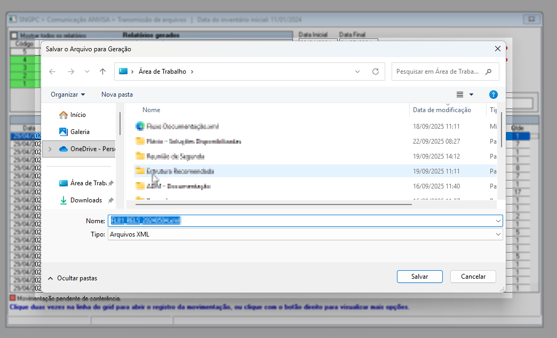The height and width of the screenshot is (338, 557).
Task: Open the Organizar menu
Action: (x=68, y=95)
